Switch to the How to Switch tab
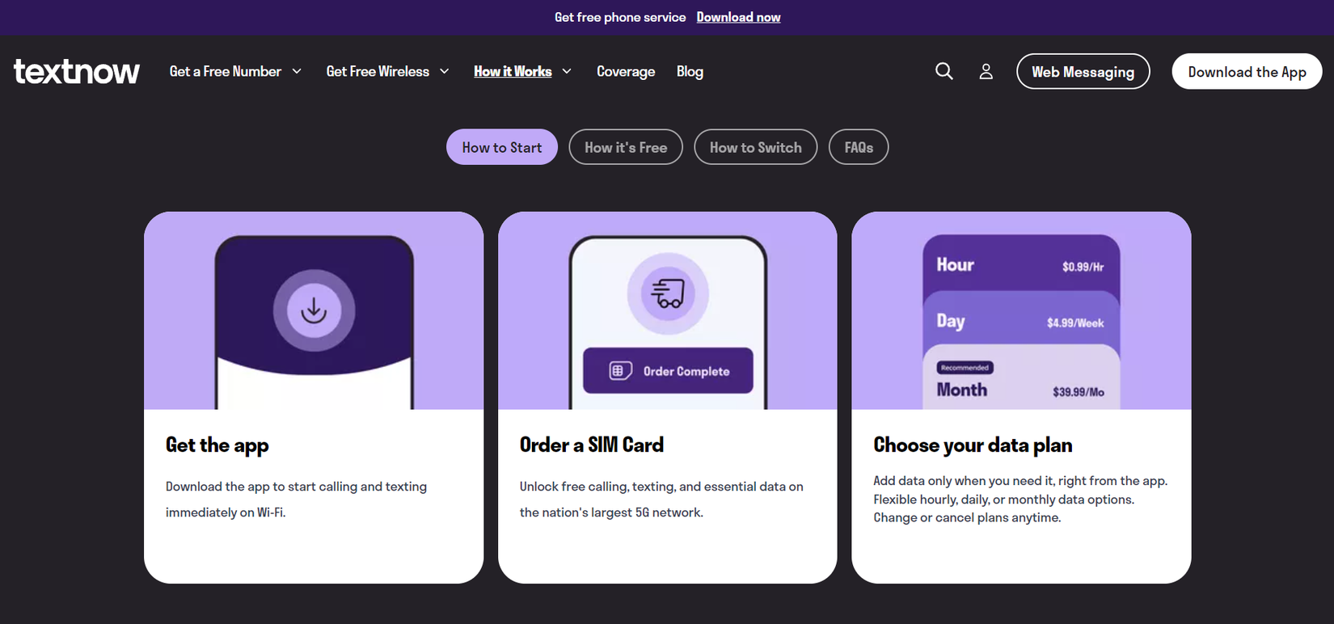The image size is (1334, 624). [x=756, y=147]
